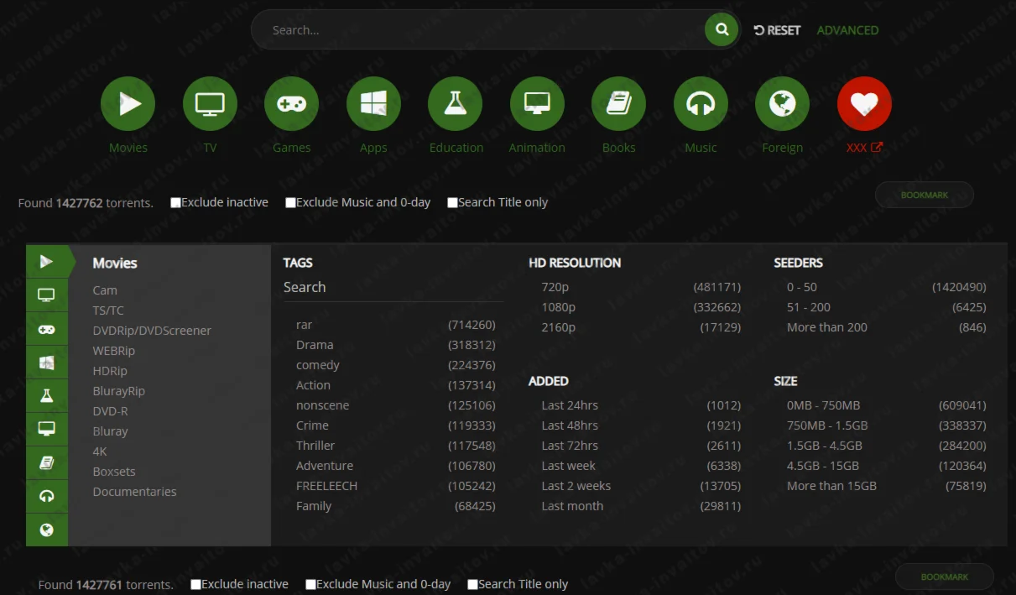The width and height of the screenshot is (1016, 595).
Task: Open the 4K subcategory
Action: pyautogui.click(x=100, y=451)
